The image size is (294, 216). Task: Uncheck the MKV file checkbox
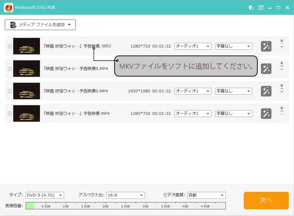click(x=9, y=46)
